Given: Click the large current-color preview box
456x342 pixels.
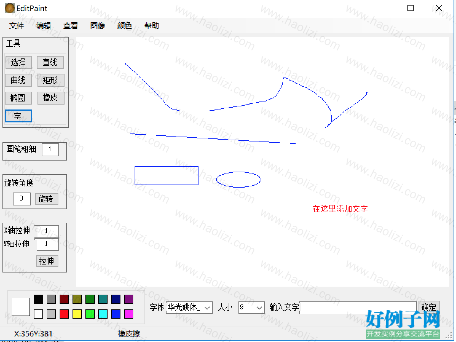Looking at the screenshot, I should click(21, 307).
